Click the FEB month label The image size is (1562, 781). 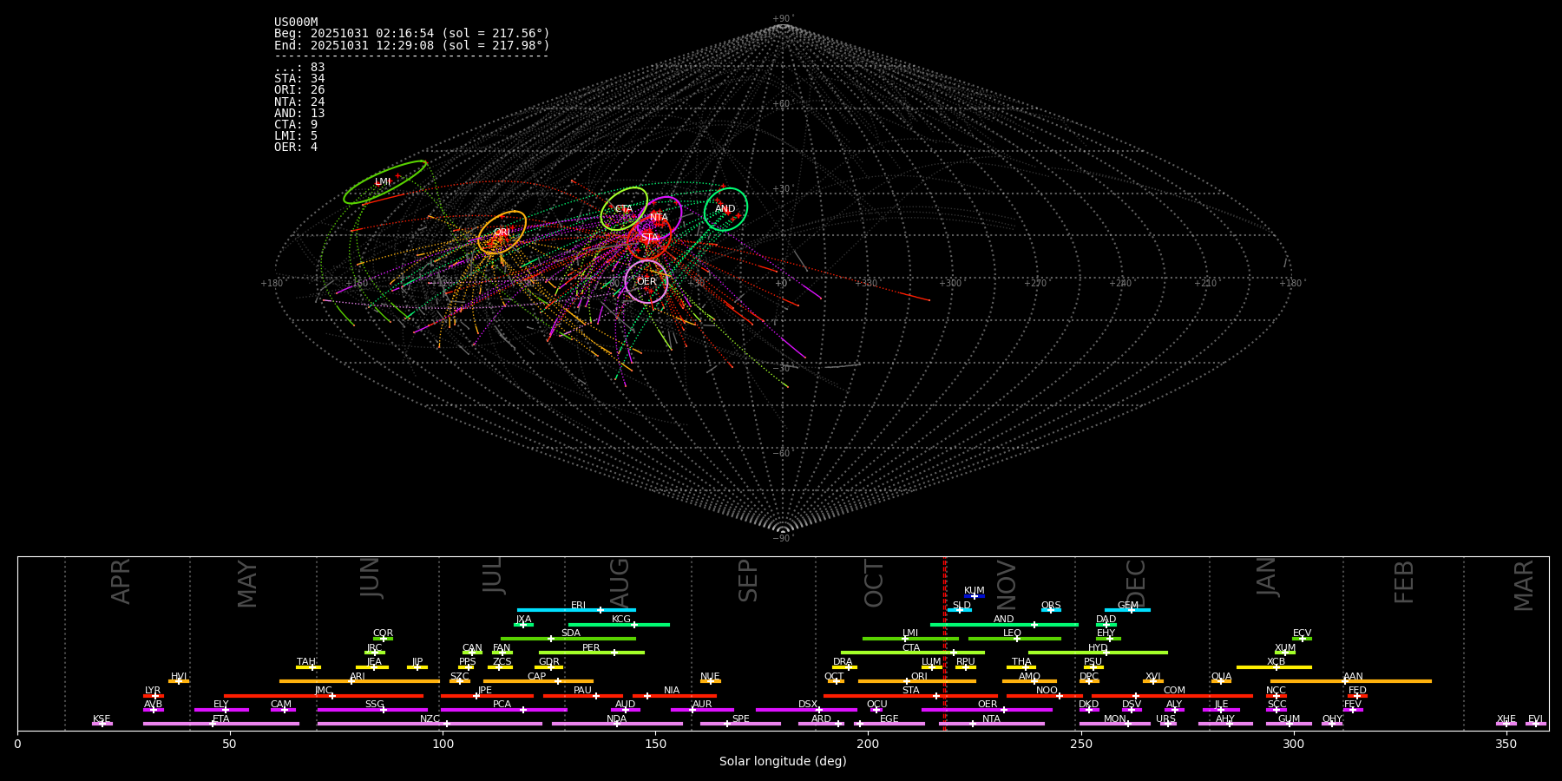coord(1404,581)
